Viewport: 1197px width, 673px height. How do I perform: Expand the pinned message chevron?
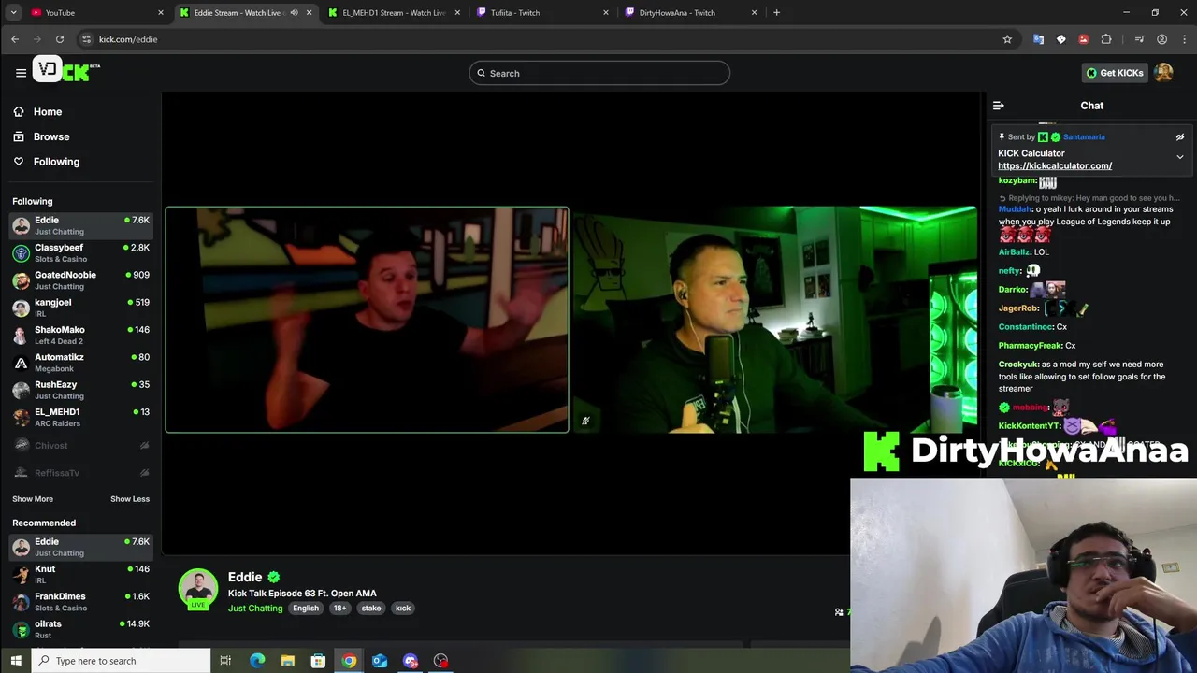click(x=1180, y=157)
